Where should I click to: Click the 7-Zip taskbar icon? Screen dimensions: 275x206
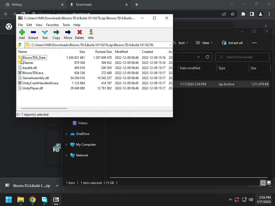56,200
